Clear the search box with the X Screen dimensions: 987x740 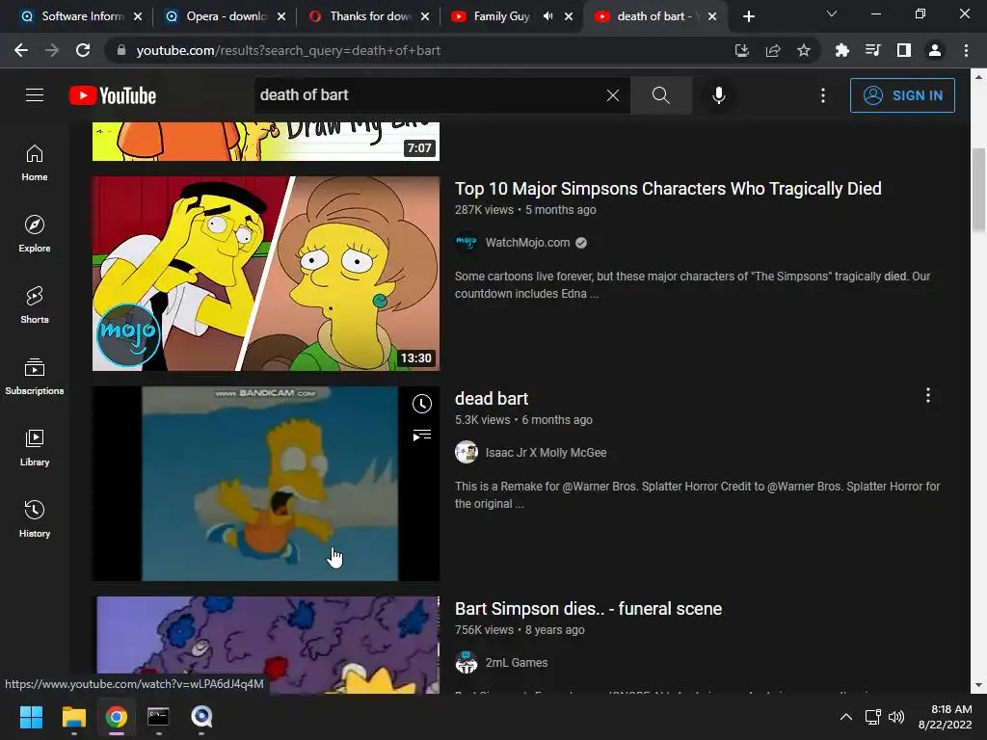click(x=612, y=95)
